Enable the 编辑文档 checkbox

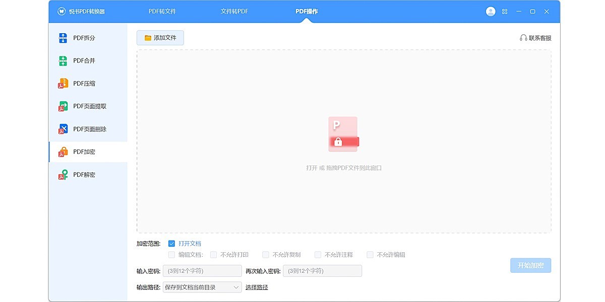click(171, 255)
